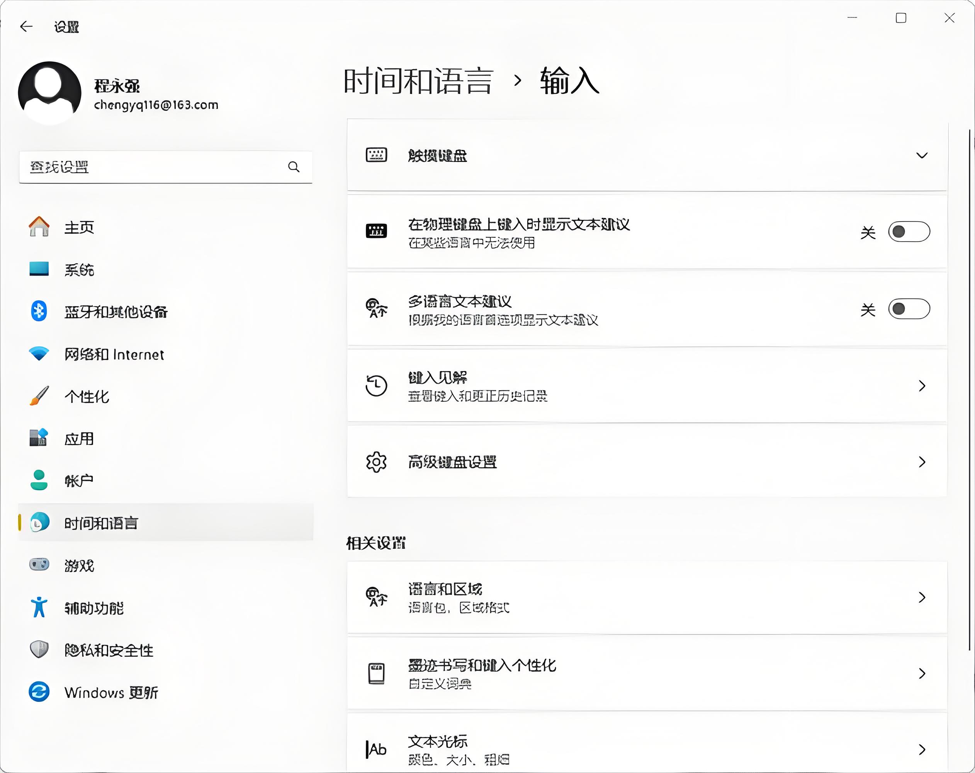The image size is (975, 773).
Task: Select the accessibility figure icon for 辅助功能
Action: pyautogui.click(x=39, y=607)
